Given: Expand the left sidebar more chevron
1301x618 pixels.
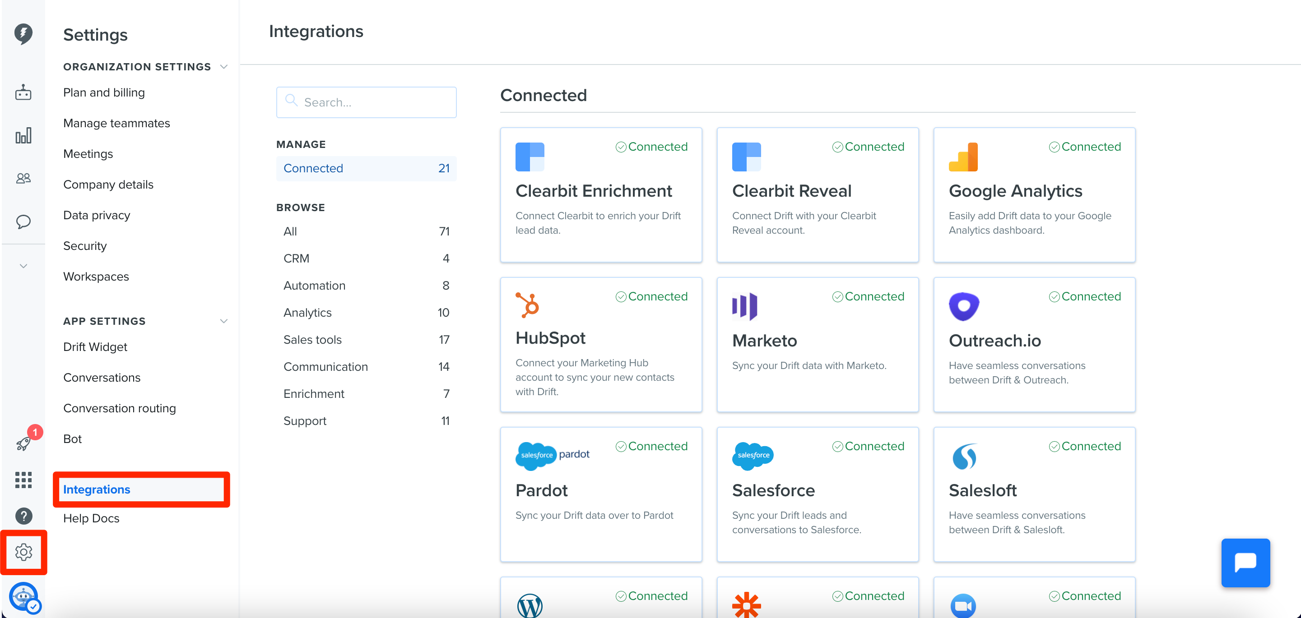Looking at the screenshot, I should (x=23, y=266).
